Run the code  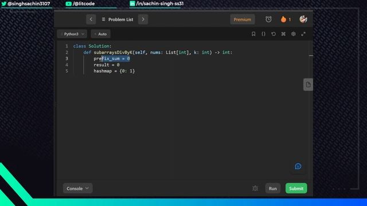coord(273,188)
